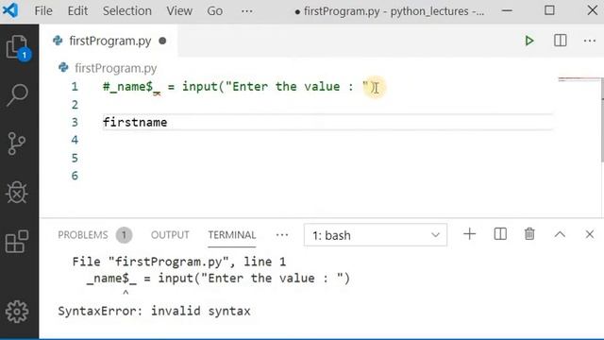Show hidden panel tabs via ellipsis
The height and width of the screenshot is (340, 604).
point(282,235)
